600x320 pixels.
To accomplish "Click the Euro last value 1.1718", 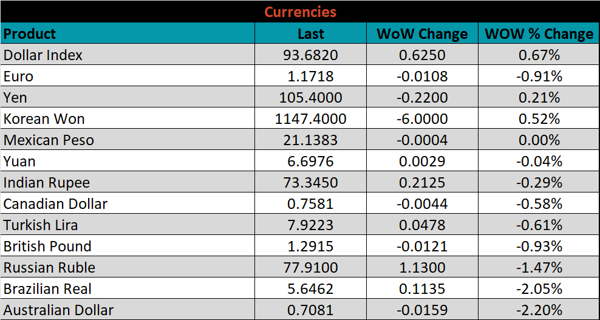I will coord(311,77).
